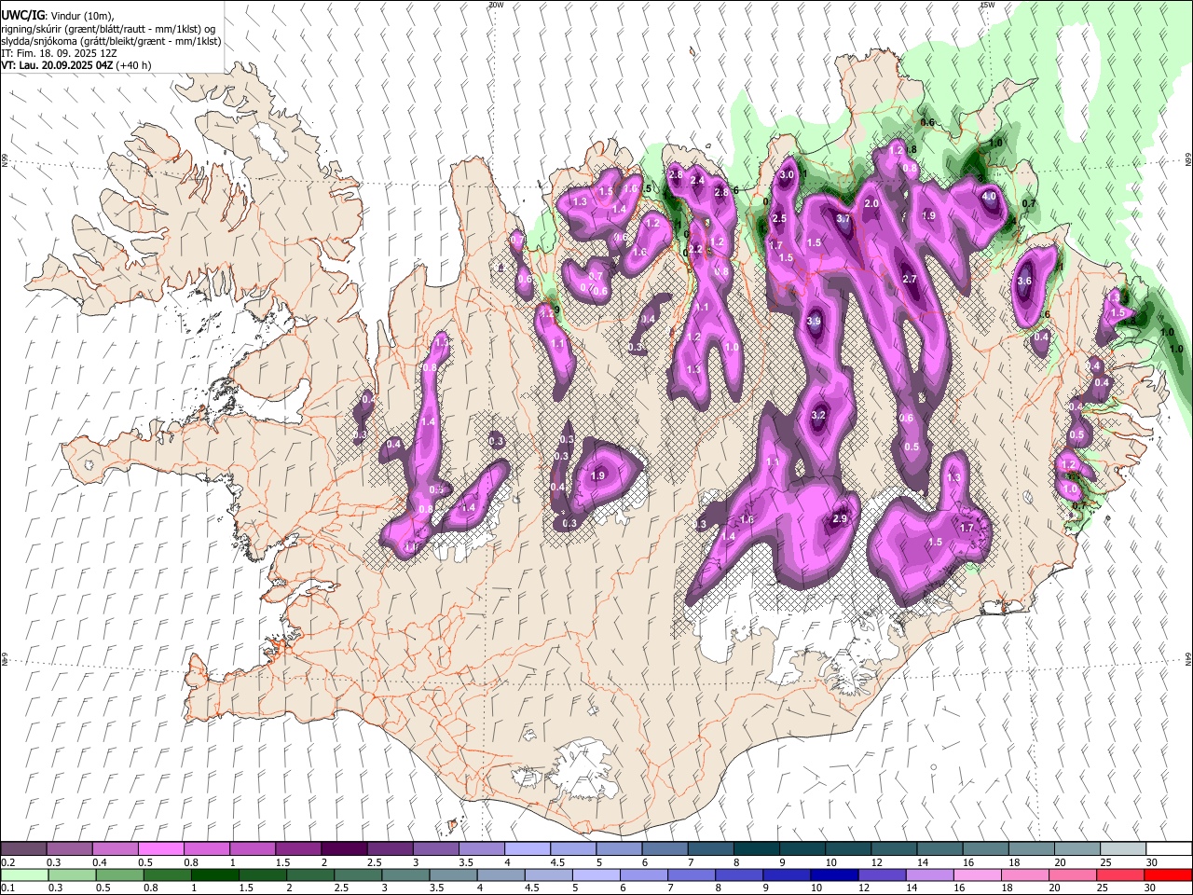Select the bottom-row legend swatch labeled 0.5
This screenshot has width=1193, height=895.
[x=118, y=874]
